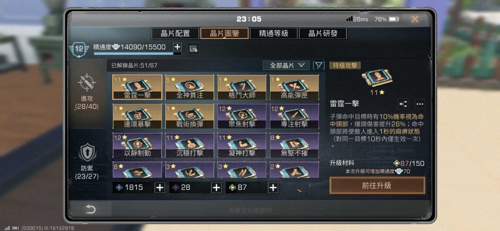Add purple material beside count 28
This screenshot has height=231, width=500.
pos(217,187)
